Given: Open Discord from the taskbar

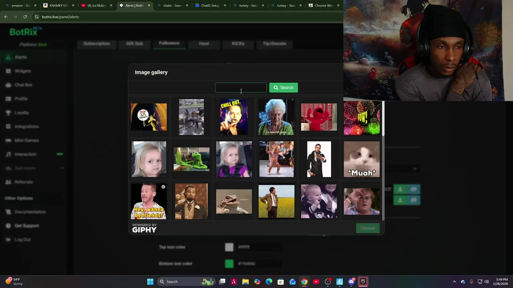Looking at the screenshot, I should click(x=351, y=282).
